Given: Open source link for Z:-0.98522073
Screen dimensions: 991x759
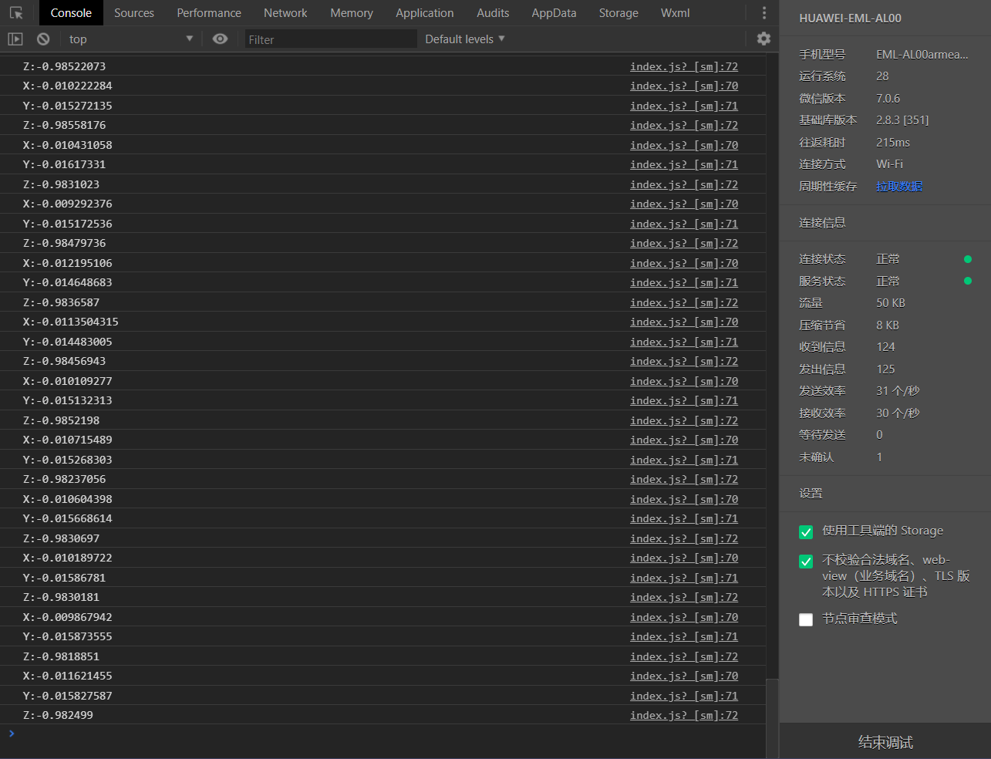Looking at the screenshot, I should [x=684, y=66].
